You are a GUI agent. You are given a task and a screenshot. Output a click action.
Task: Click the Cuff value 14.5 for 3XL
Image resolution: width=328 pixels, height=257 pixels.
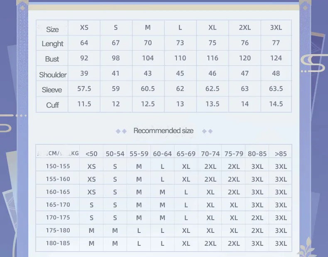click(x=276, y=104)
